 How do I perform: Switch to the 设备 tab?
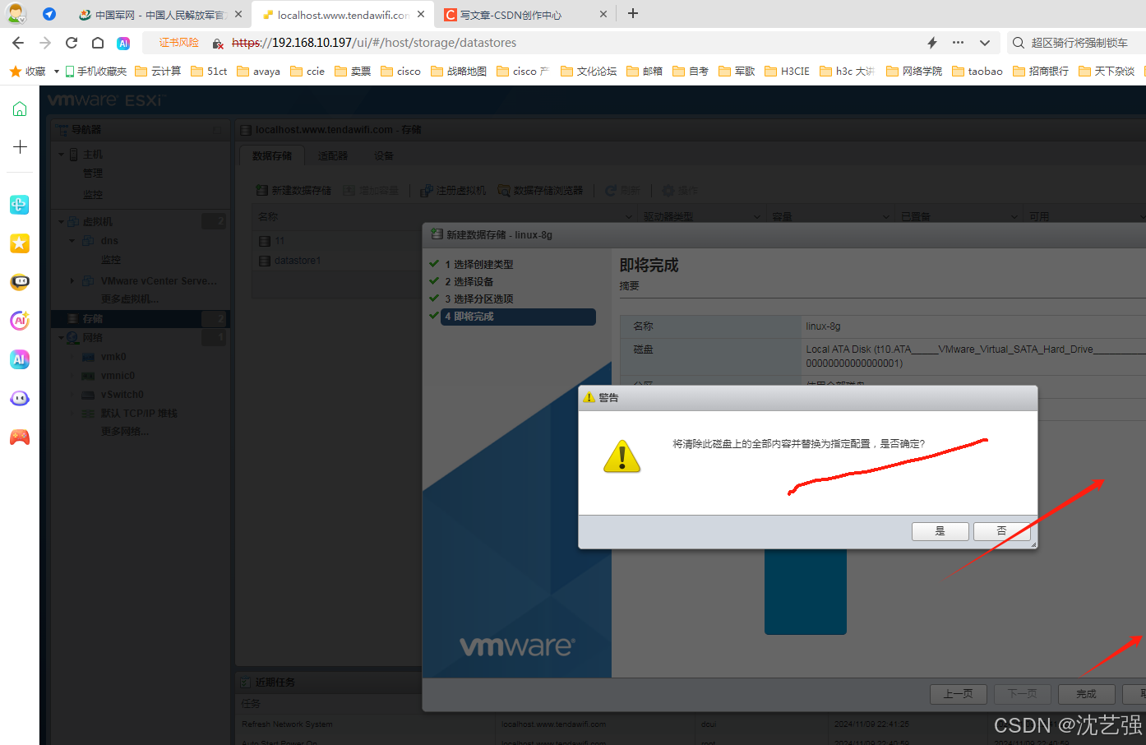[384, 155]
